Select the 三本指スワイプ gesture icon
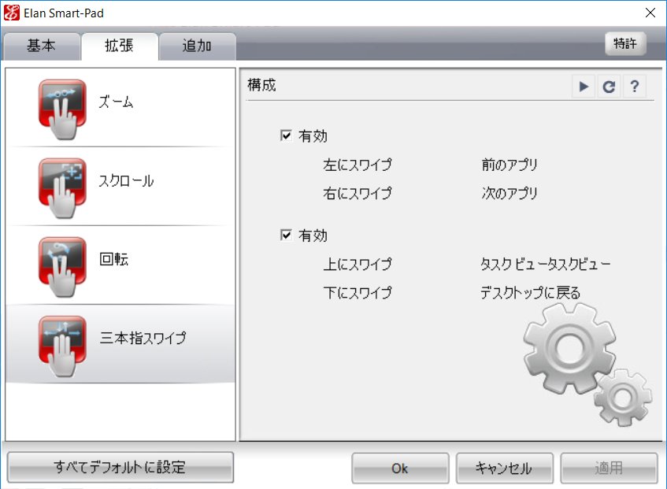Viewport: 667px width, 489px height. click(62, 346)
